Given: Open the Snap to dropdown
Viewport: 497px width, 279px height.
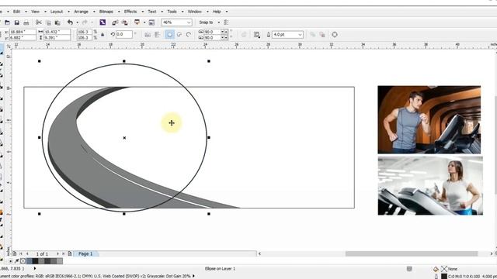Looking at the screenshot, I should (x=218, y=22).
